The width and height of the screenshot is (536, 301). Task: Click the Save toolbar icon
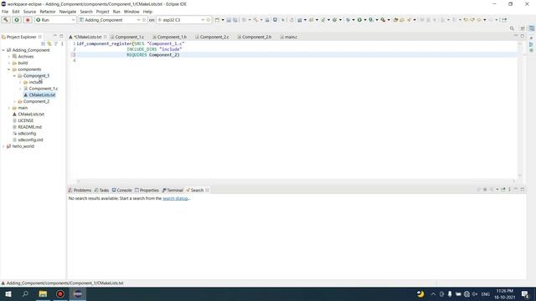point(229,20)
